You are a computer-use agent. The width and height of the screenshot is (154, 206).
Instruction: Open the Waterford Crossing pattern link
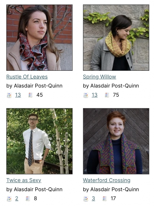coord(107,180)
